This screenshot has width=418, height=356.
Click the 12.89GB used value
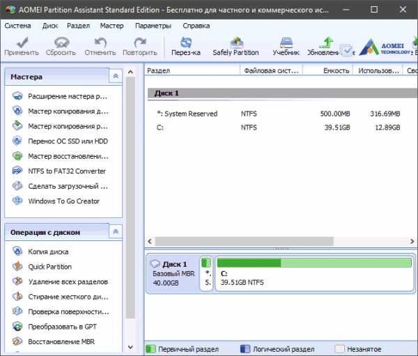pyautogui.click(x=387, y=127)
